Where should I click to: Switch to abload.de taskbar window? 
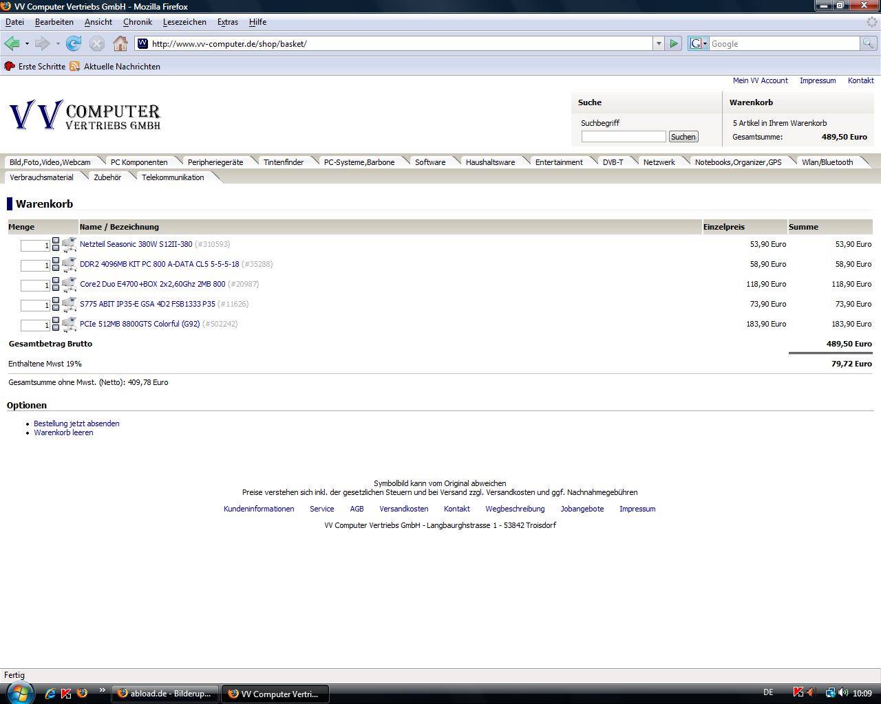(165, 694)
